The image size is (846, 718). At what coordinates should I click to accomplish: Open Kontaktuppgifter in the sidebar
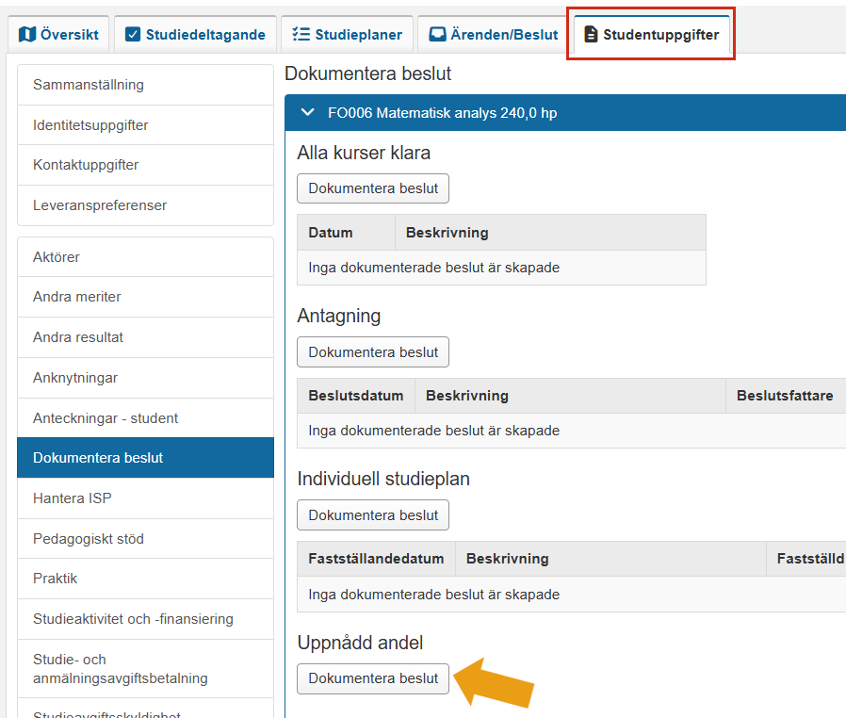(146, 165)
